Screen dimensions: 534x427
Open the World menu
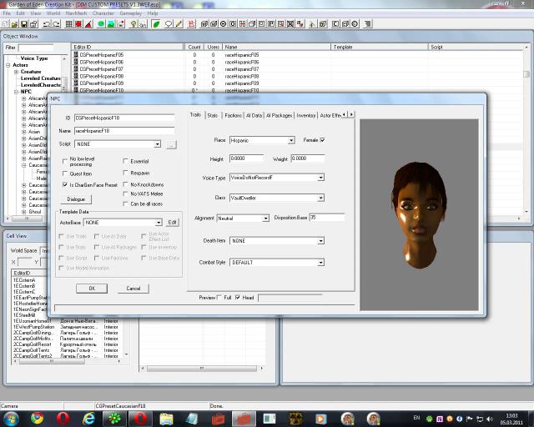(x=53, y=13)
